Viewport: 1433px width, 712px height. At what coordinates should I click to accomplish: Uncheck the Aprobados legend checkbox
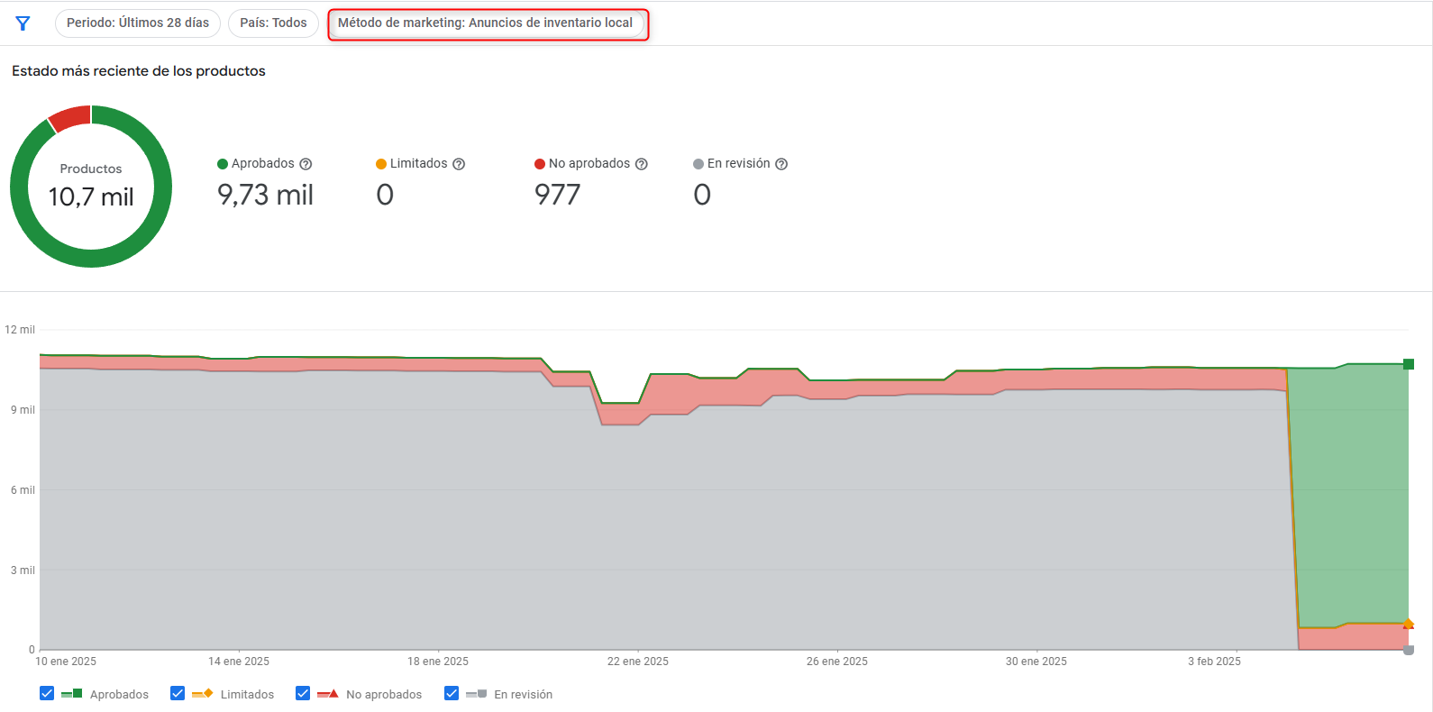47,693
